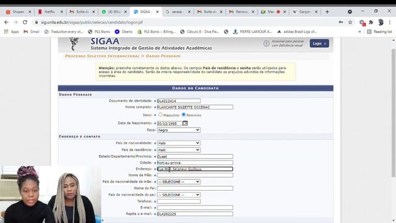Click the Login button
This screenshot has height=223, width=396.
319,43
